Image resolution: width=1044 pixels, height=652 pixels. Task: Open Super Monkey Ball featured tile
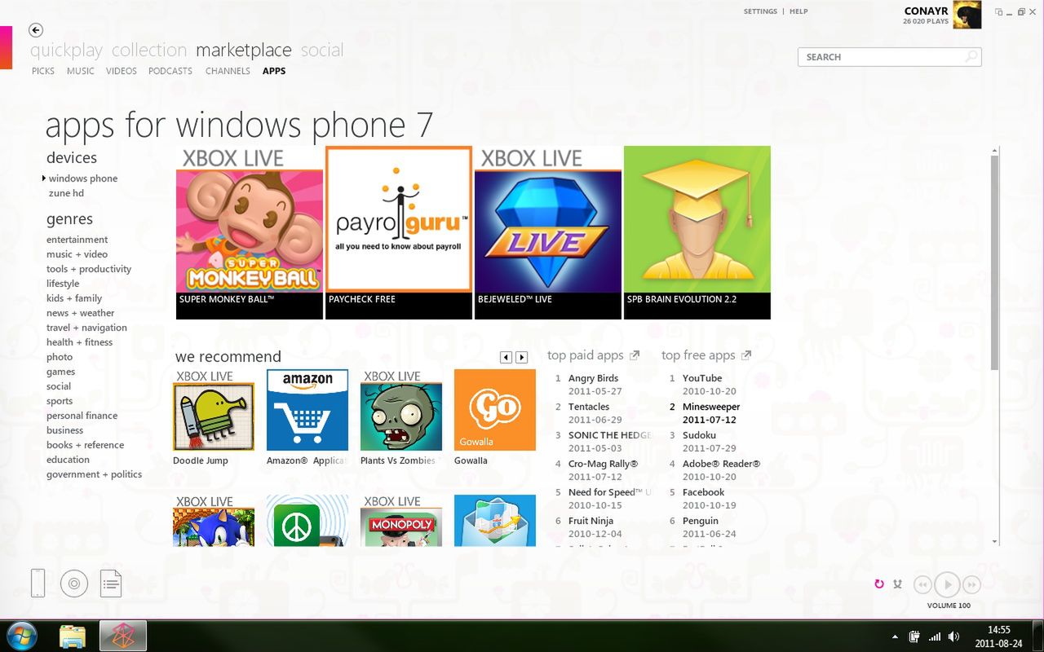[250, 232]
